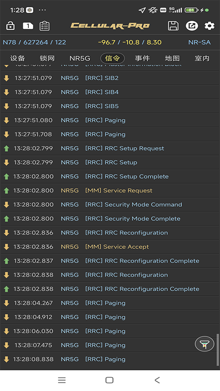Open the MM Service Accept message
Screen dimensions: 220x391
point(110,247)
